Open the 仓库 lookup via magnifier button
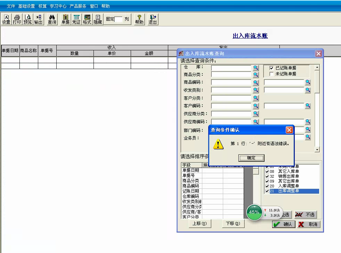 (256, 68)
